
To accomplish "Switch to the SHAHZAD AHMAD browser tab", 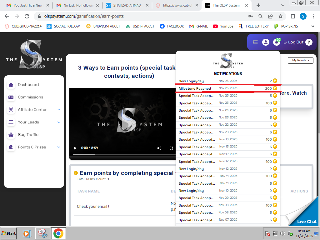I will (x=127, y=5).
